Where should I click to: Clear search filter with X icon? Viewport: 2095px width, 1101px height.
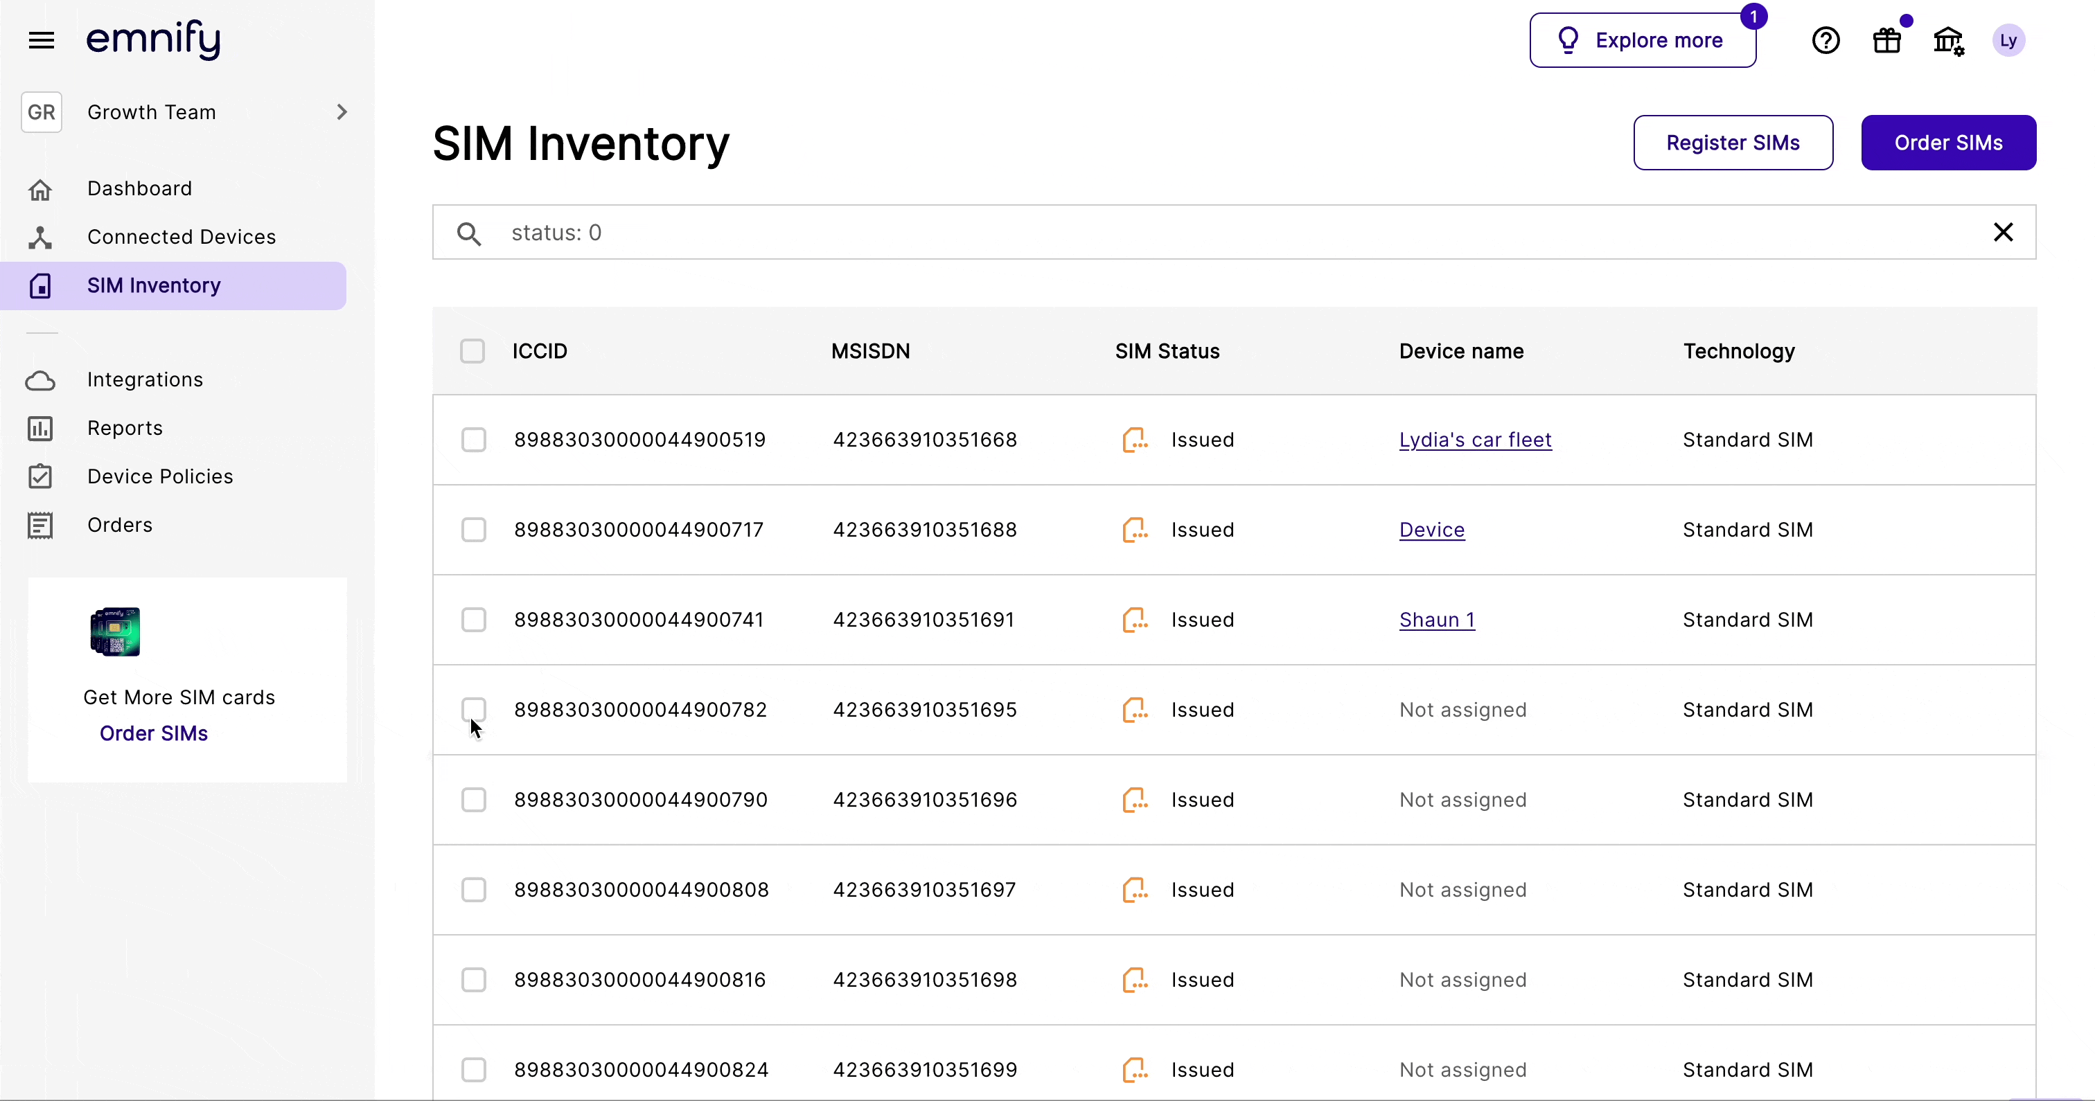(2003, 233)
